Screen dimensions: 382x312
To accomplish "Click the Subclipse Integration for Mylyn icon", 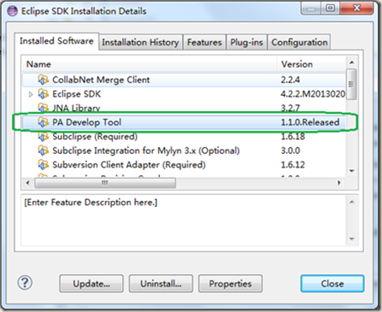I will coord(43,151).
